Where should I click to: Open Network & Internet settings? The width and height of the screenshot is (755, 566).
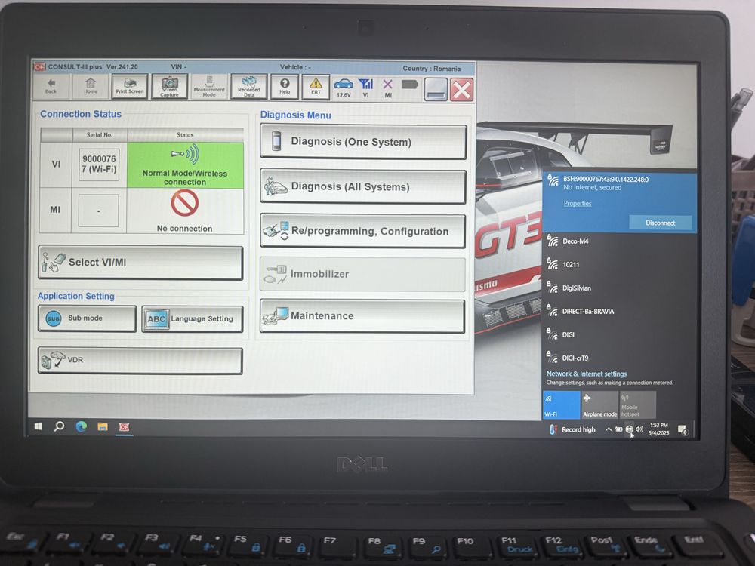tap(587, 374)
